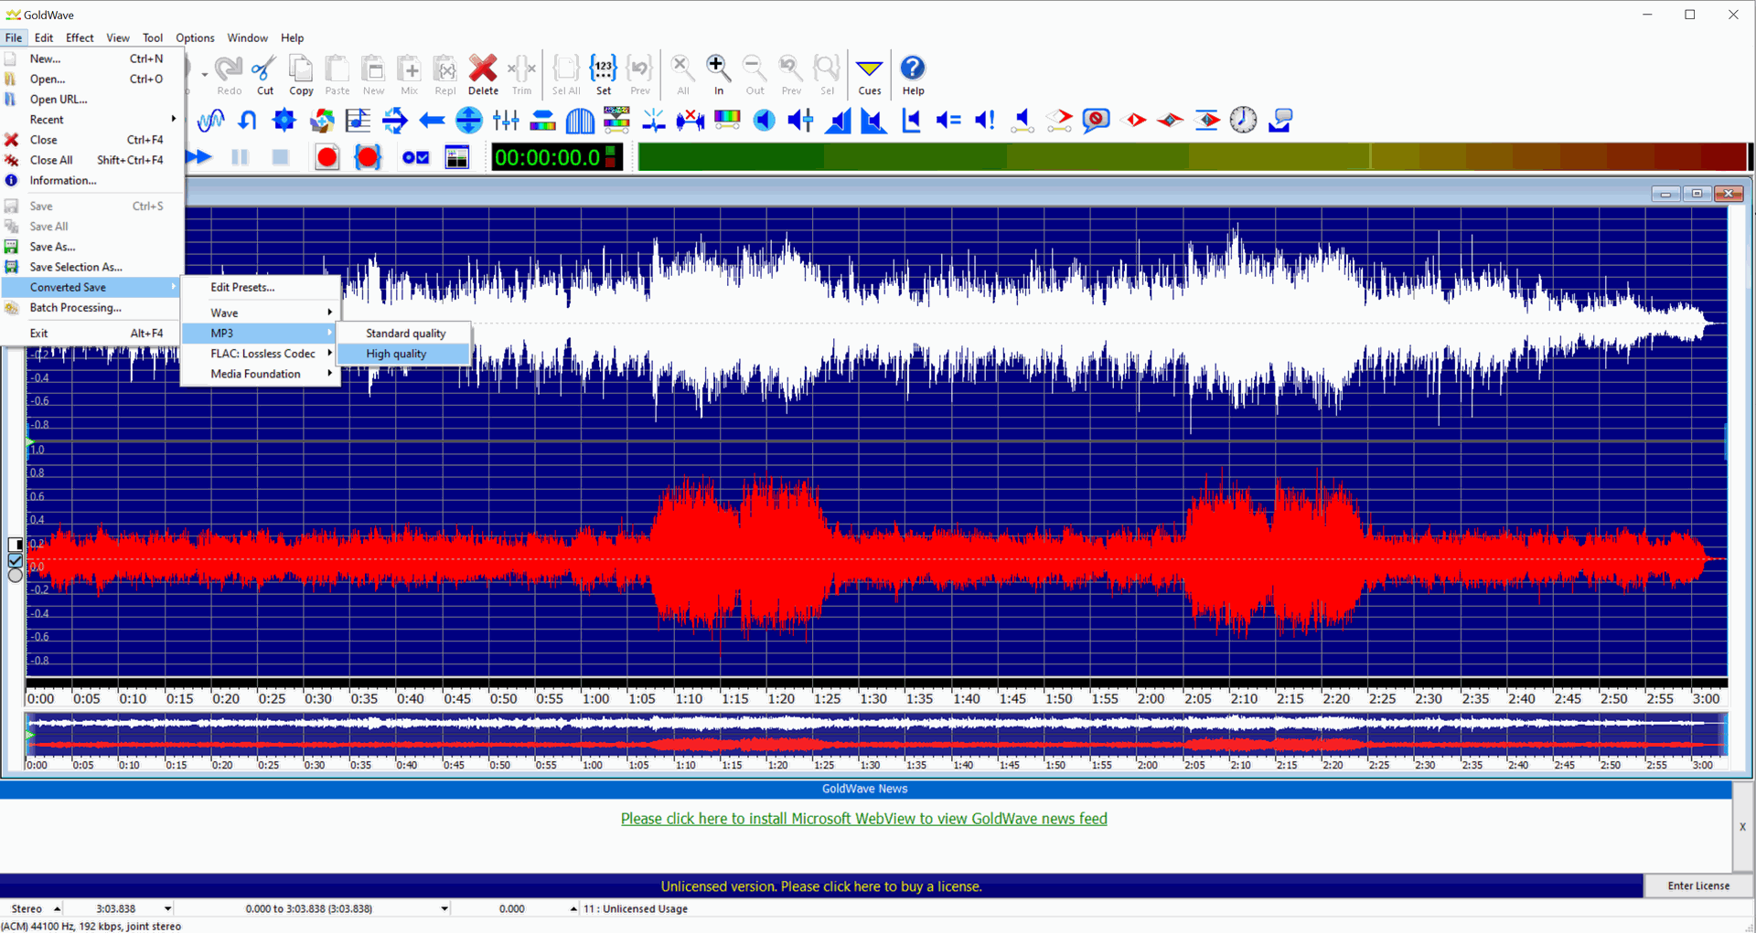Close the GoldWave News panel with x

tap(1742, 826)
